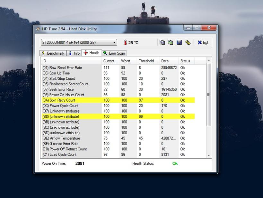Select the (B7) unknown attribute row
This screenshot has height=198, width=263.
pyautogui.click(x=118, y=111)
